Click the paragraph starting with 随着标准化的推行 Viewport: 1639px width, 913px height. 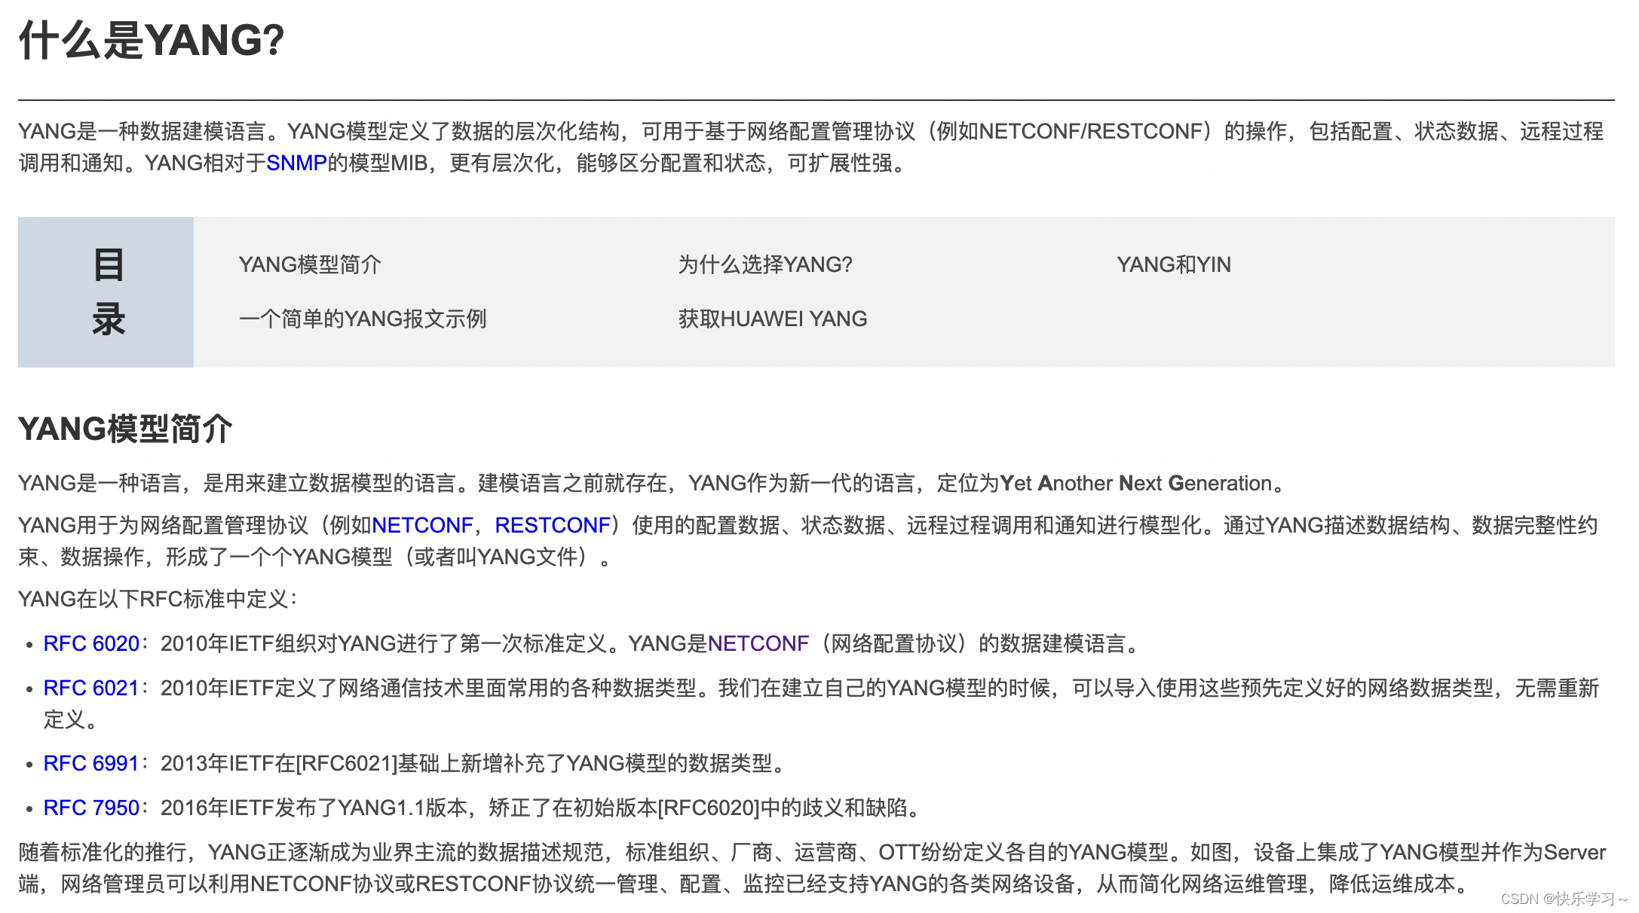click(x=812, y=868)
